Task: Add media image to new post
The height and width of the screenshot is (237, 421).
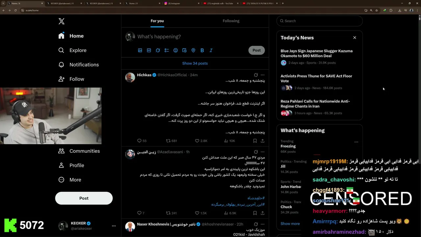Action: click(x=140, y=50)
